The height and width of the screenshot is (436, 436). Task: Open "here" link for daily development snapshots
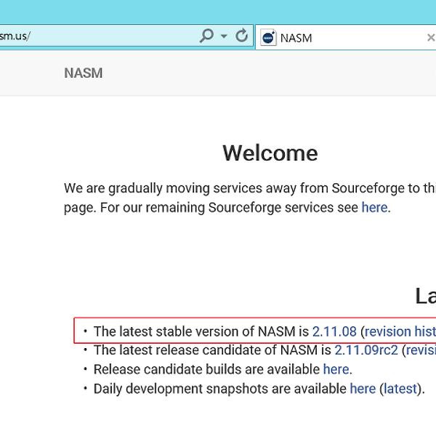click(363, 389)
